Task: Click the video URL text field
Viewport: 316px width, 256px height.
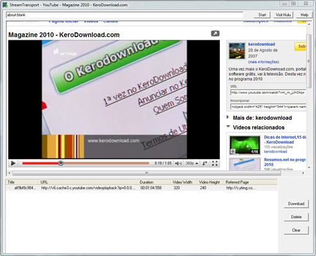Action: (268, 92)
